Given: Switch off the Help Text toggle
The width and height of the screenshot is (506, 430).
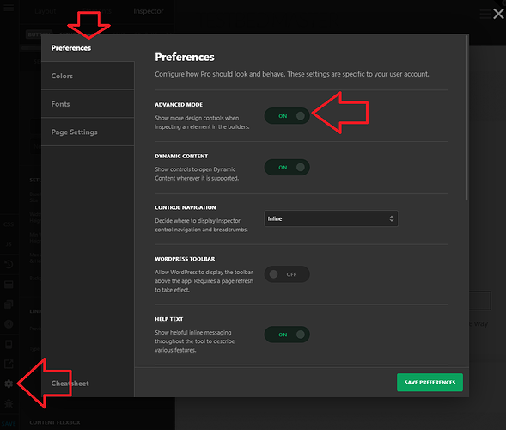Looking at the screenshot, I should pos(287,335).
